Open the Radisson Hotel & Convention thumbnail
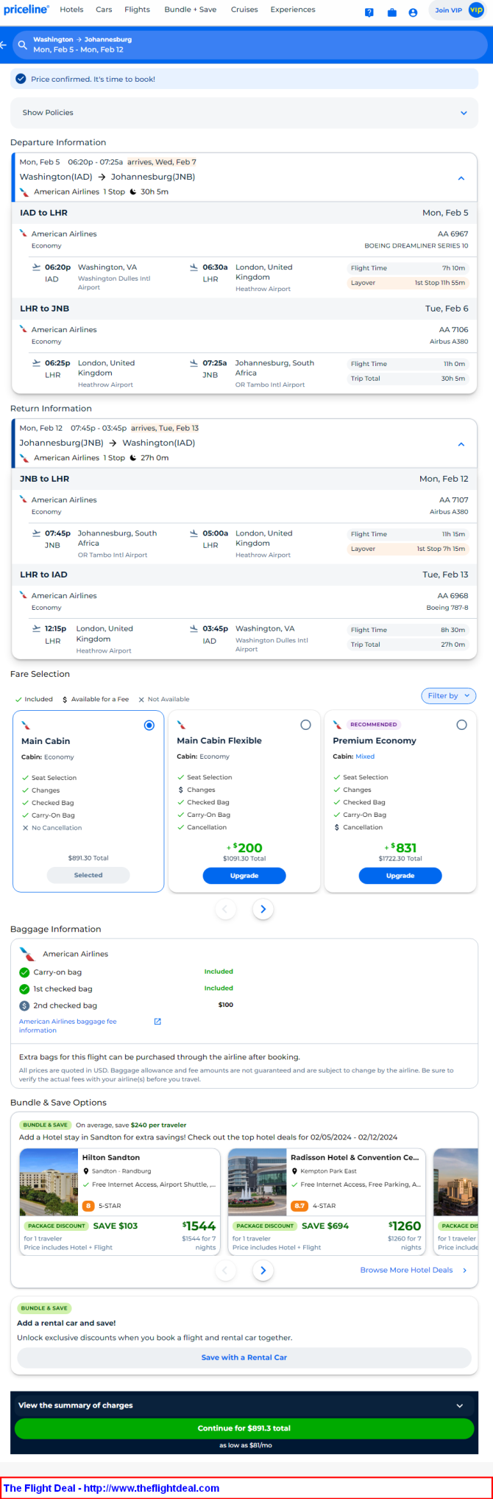Image resolution: width=493 pixels, height=1499 pixels. 257,1182
